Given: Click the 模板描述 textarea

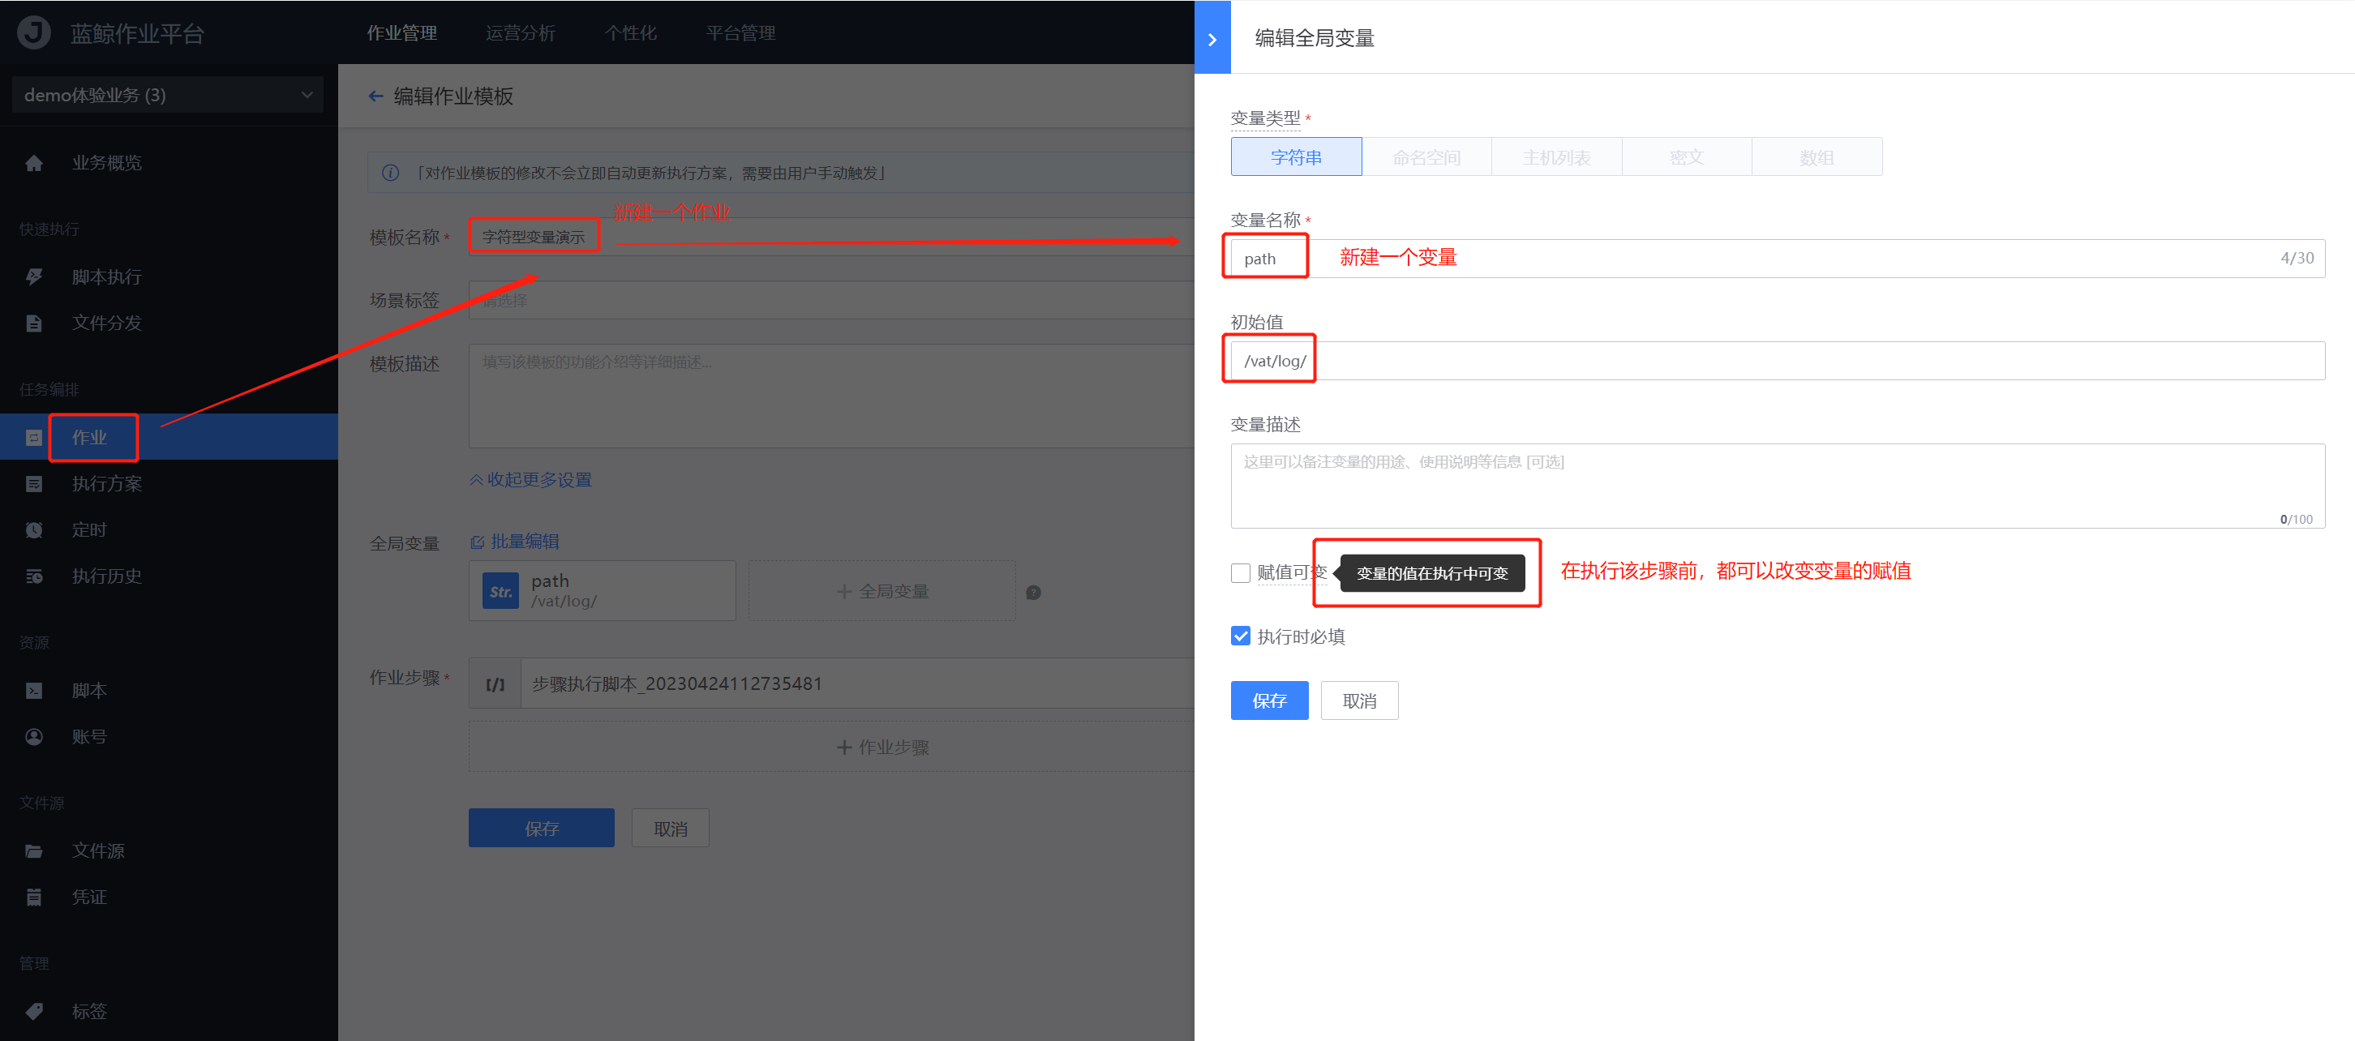Looking at the screenshot, I should pos(832,396).
